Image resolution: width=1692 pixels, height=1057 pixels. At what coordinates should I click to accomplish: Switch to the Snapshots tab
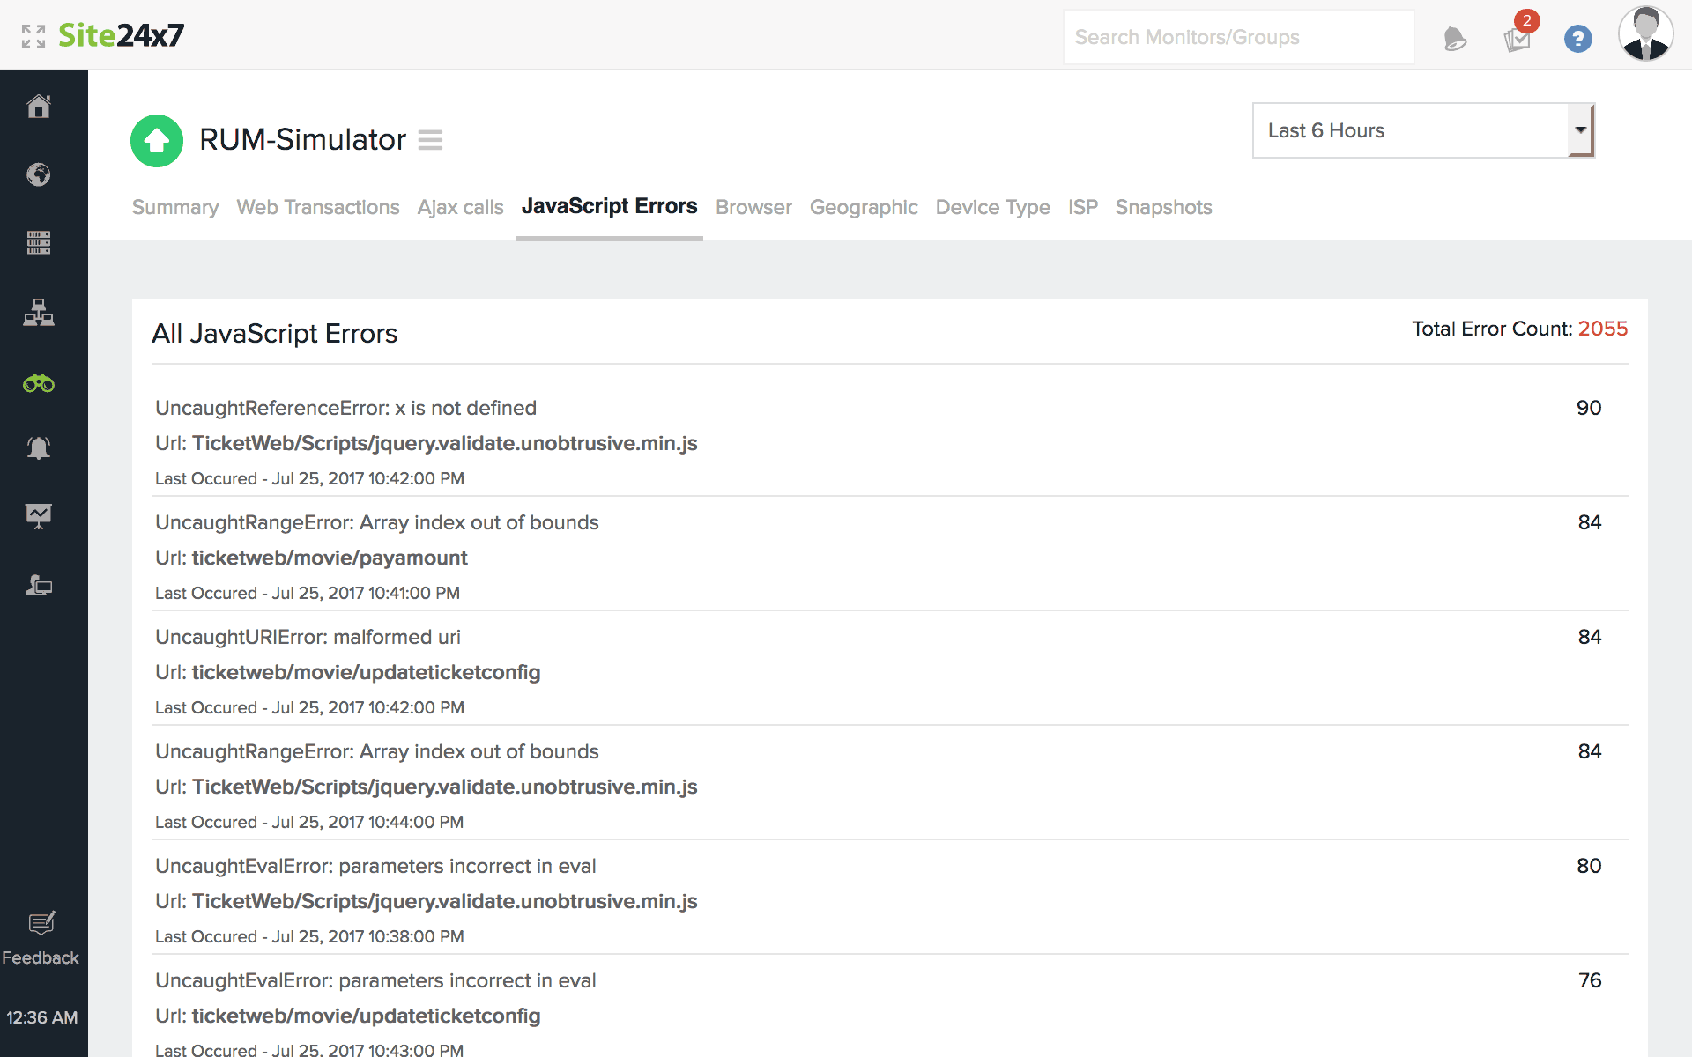1163,207
